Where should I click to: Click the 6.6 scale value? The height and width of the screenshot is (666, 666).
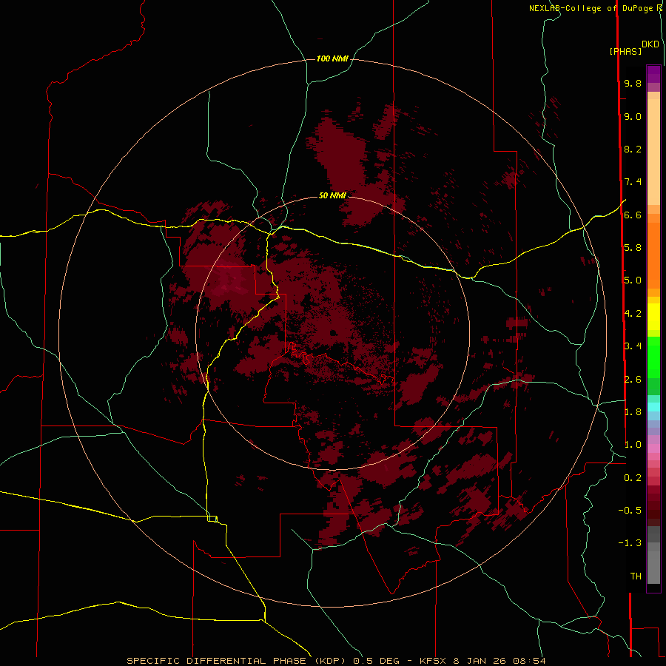point(633,215)
